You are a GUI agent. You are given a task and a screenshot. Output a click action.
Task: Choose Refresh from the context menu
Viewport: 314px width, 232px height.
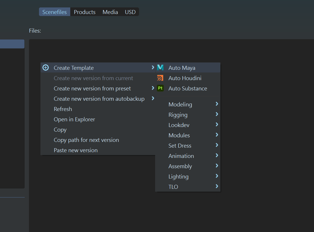[x=63, y=109]
